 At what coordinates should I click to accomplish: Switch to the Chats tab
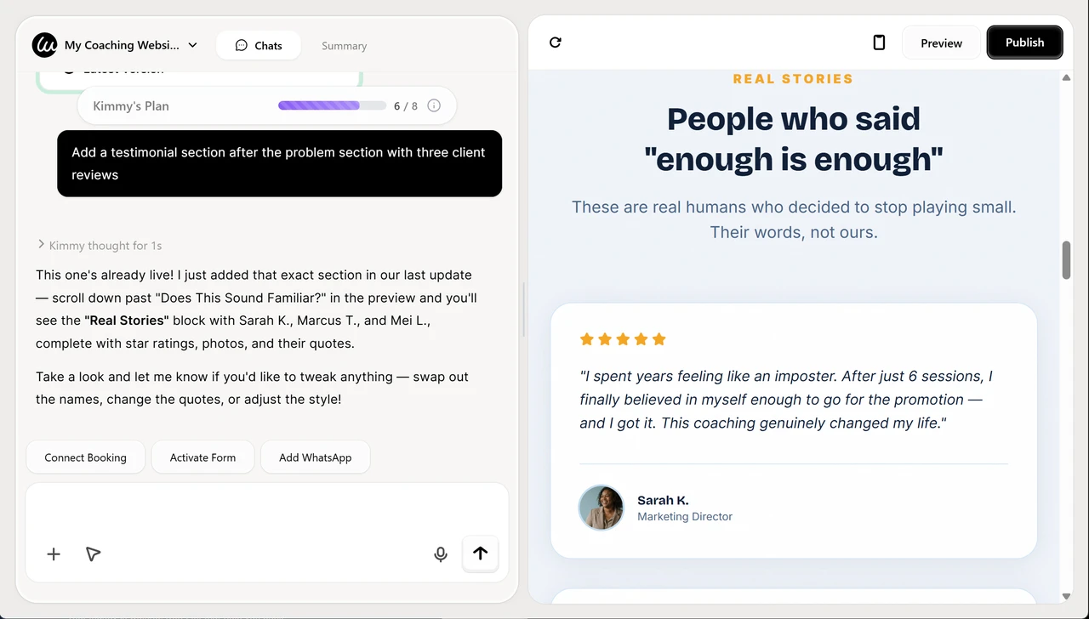click(259, 46)
